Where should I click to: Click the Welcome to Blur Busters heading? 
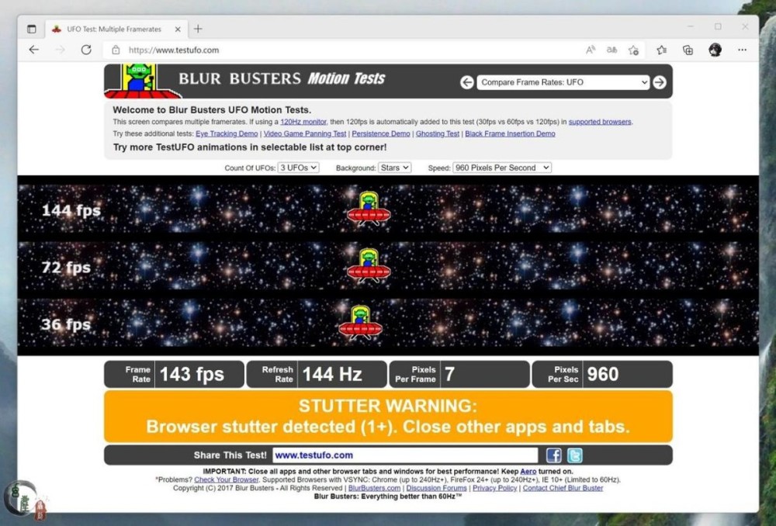pos(212,110)
